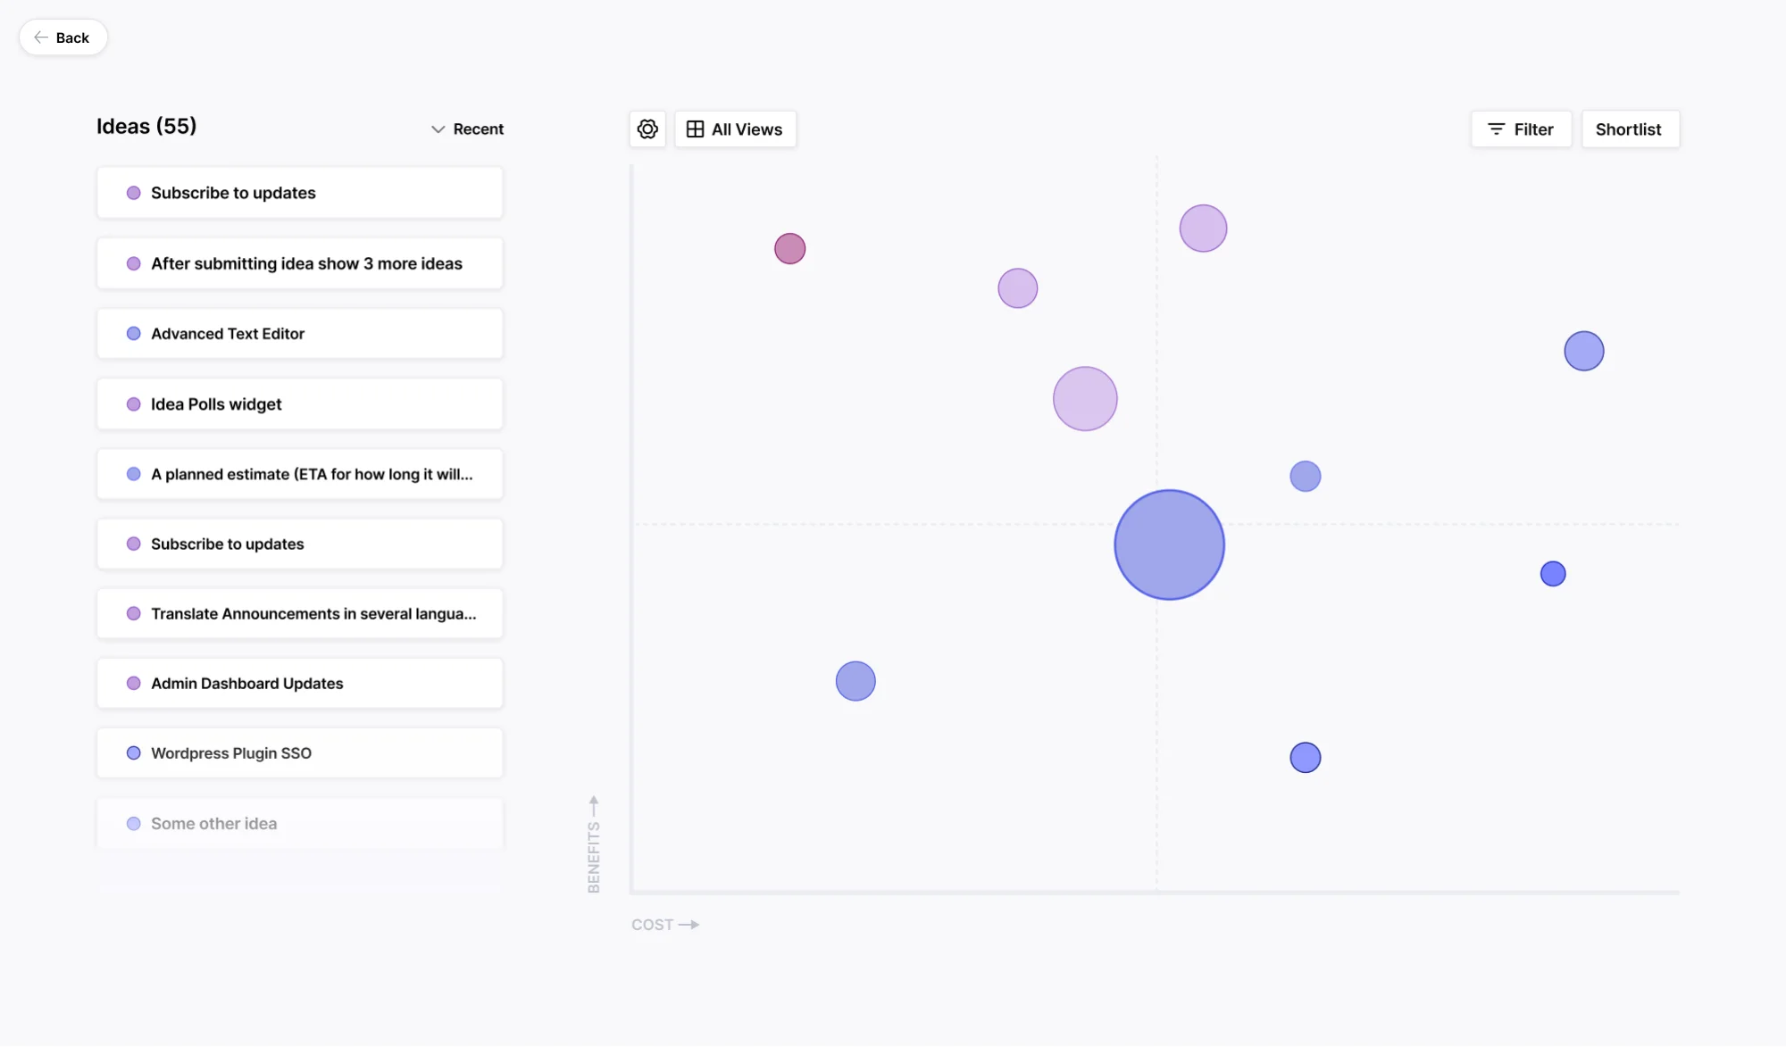Select Admin Dashboard Updates item
Screen dimensions: 1786x1047
[x=299, y=682]
